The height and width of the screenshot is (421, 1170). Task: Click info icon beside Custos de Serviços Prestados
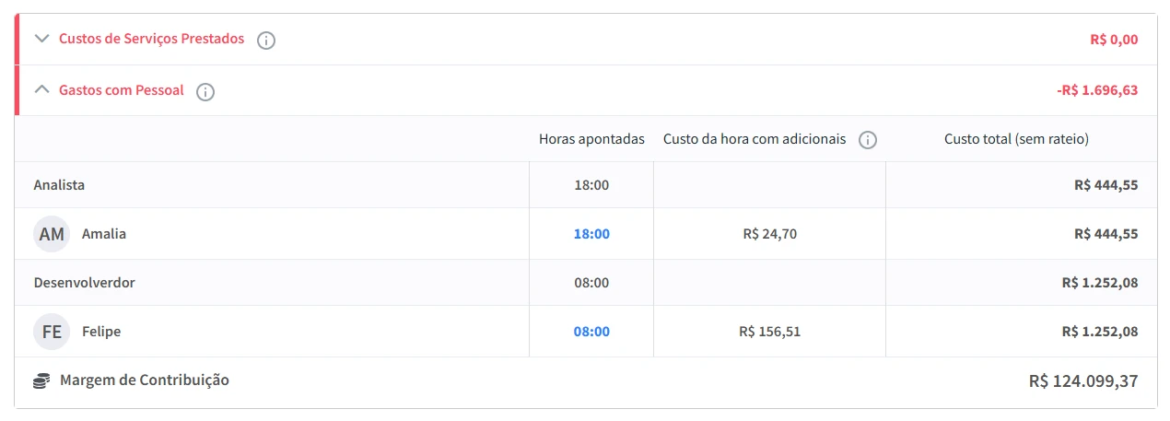pos(266,41)
